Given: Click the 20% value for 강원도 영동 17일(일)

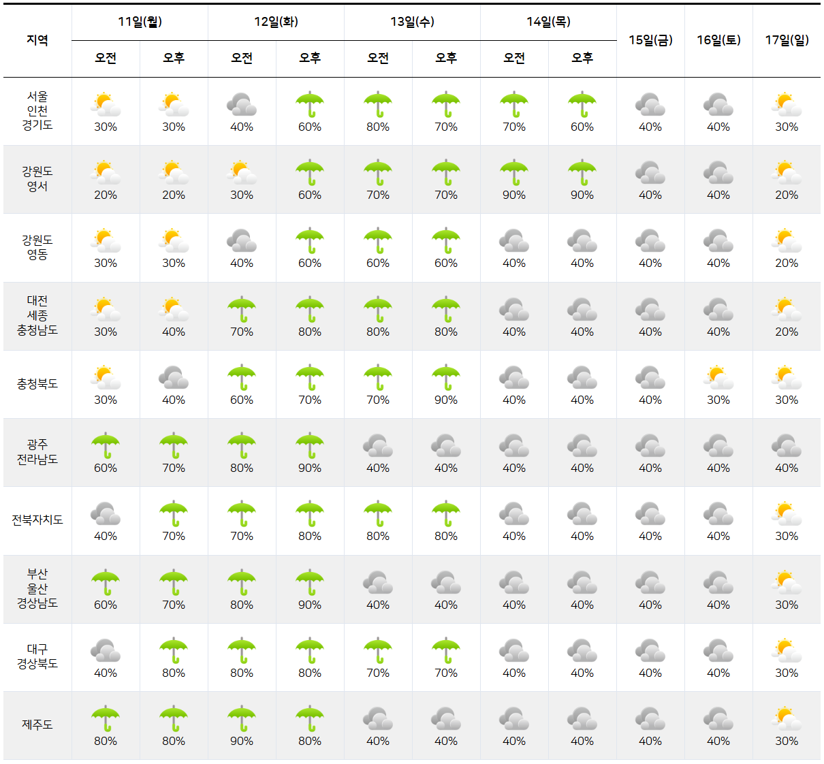Looking at the screenshot, I should click(x=787, y=264).
